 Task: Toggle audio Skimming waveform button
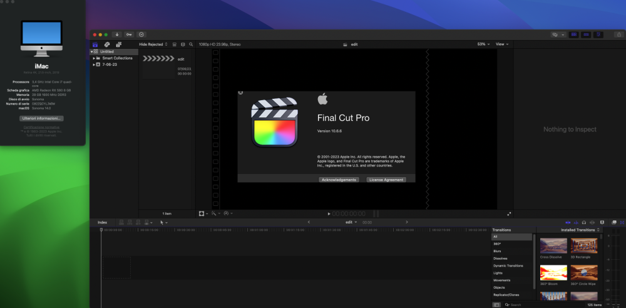[576, 222]
